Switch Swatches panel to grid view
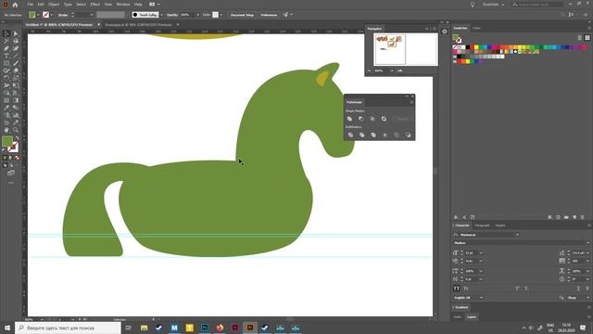The width and height of the screenshot is (593, 334). pyautogui.click(x=587, y=37)
